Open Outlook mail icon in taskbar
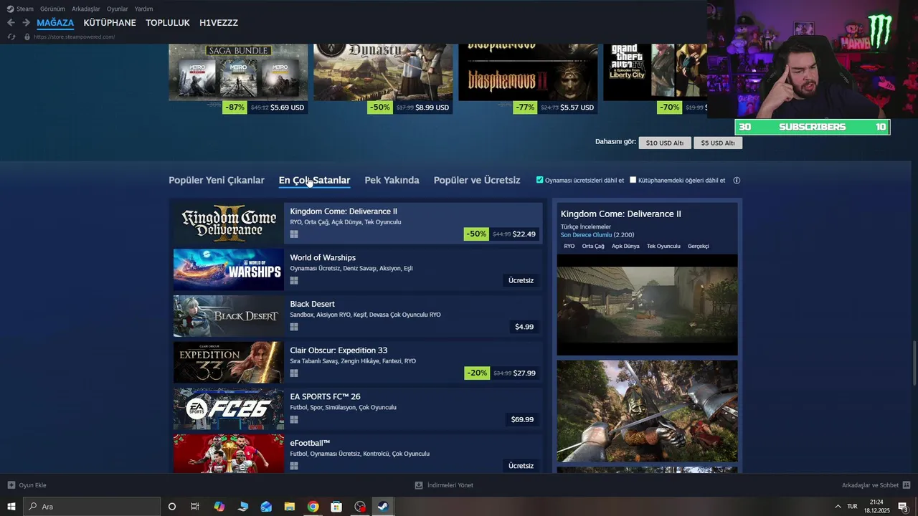This screenshot has width=918, height=516. (x=266, y=507)
